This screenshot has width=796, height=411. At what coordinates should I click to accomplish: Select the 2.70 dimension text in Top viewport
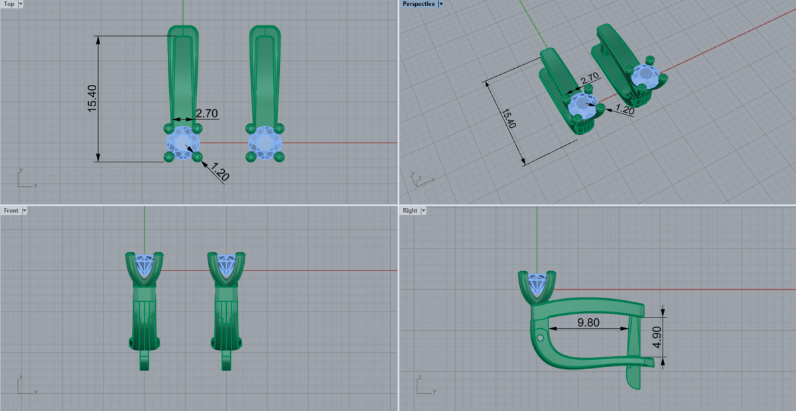click(x=207, y=113)
